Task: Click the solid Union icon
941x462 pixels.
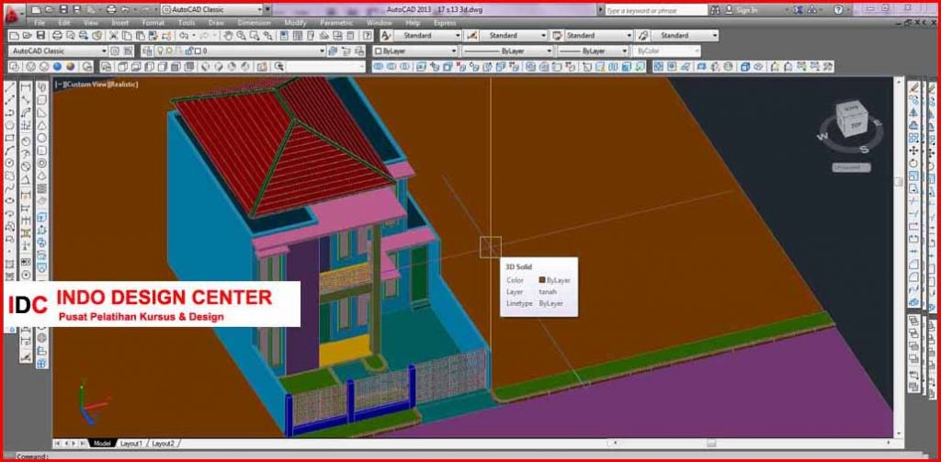Action: (378, 67)
